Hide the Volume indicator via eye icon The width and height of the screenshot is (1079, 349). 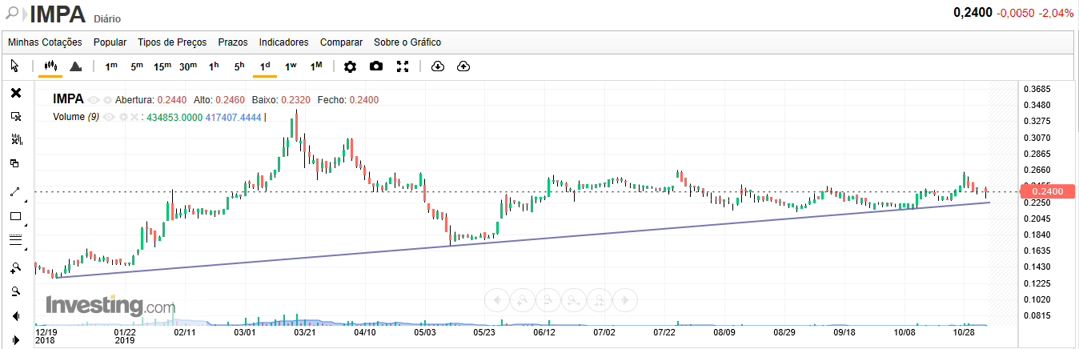(x=109, y=117)
